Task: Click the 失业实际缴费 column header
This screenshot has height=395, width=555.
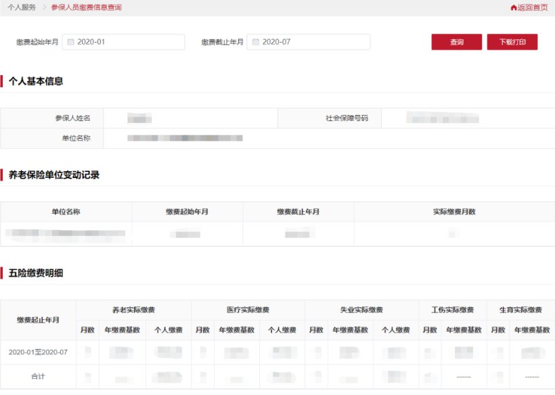Action: [361, 310]
